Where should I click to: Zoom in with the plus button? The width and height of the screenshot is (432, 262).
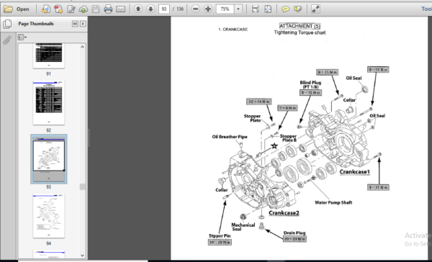(x=208, y=9)
